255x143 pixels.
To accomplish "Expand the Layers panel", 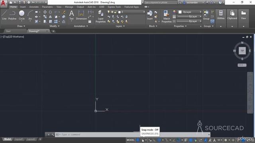I will [x=120, y=26].
